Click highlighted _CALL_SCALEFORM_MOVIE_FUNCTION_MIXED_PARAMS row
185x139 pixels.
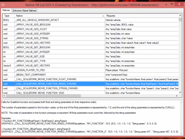[x=91, y=84]
